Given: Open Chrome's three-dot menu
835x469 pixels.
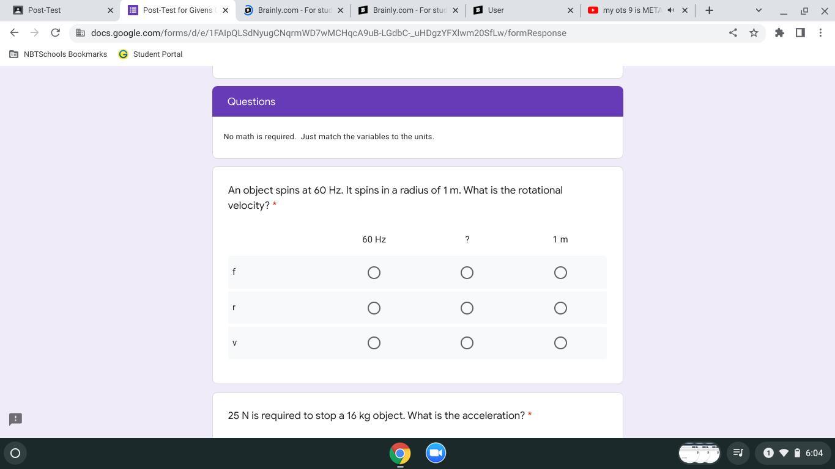Looking at the screenshot, I should tap(822, 33).
